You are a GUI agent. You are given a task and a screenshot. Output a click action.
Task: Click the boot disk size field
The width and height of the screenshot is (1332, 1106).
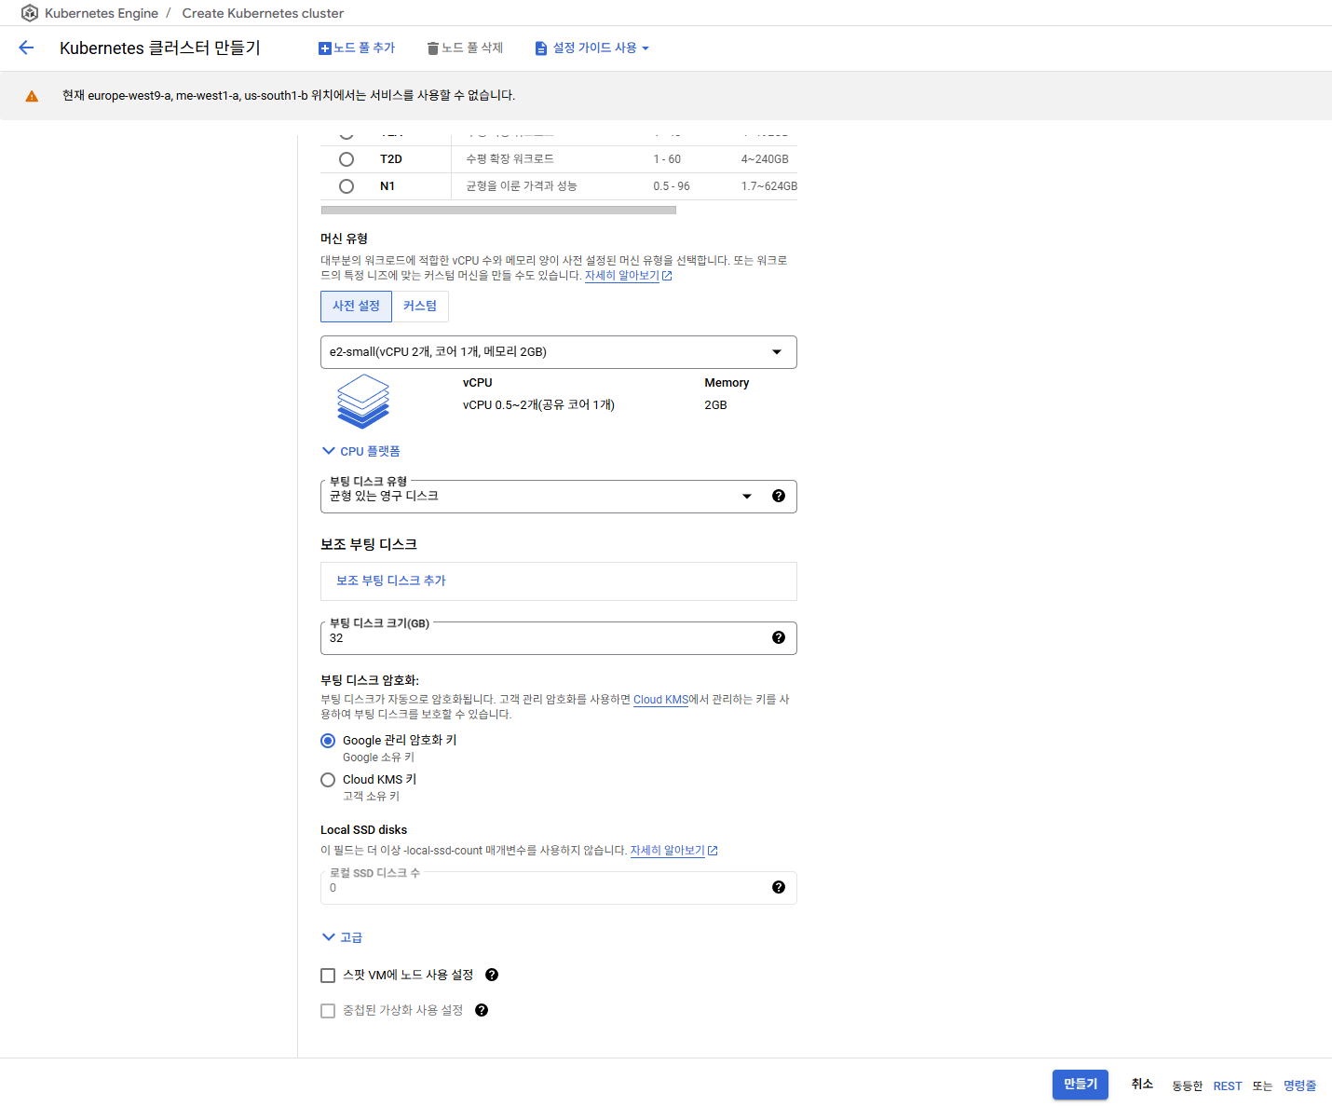click(x=559, y=638)
